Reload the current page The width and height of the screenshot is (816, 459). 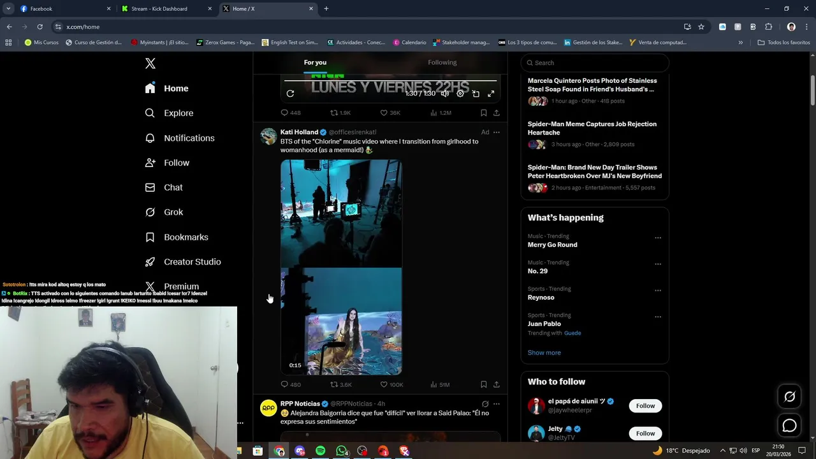point(40,27)
